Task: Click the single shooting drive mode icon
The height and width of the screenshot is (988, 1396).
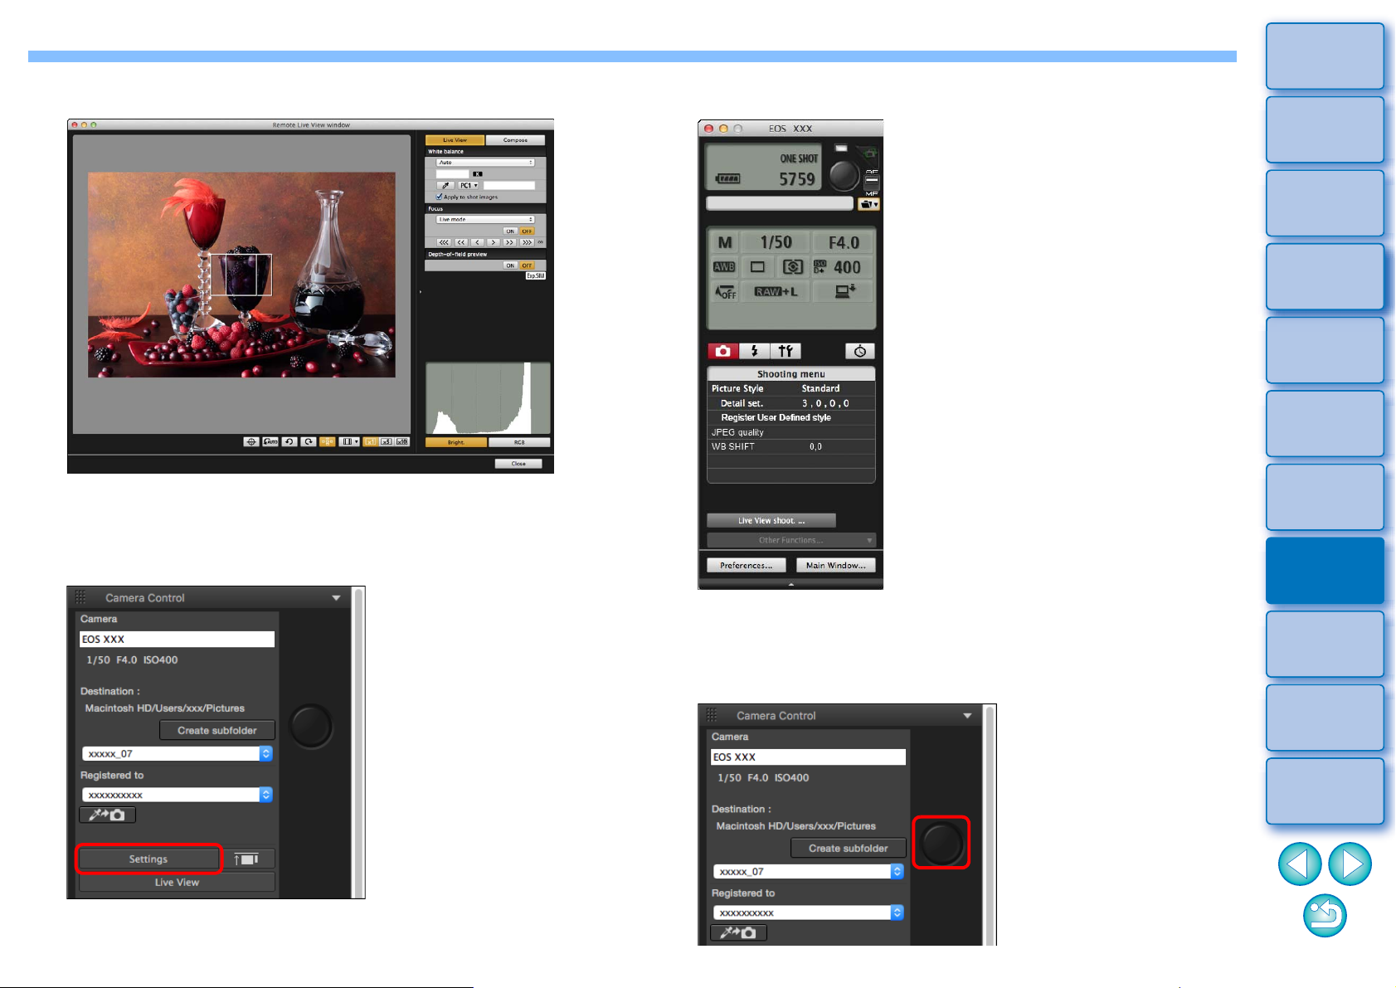Action: point(757,267)
